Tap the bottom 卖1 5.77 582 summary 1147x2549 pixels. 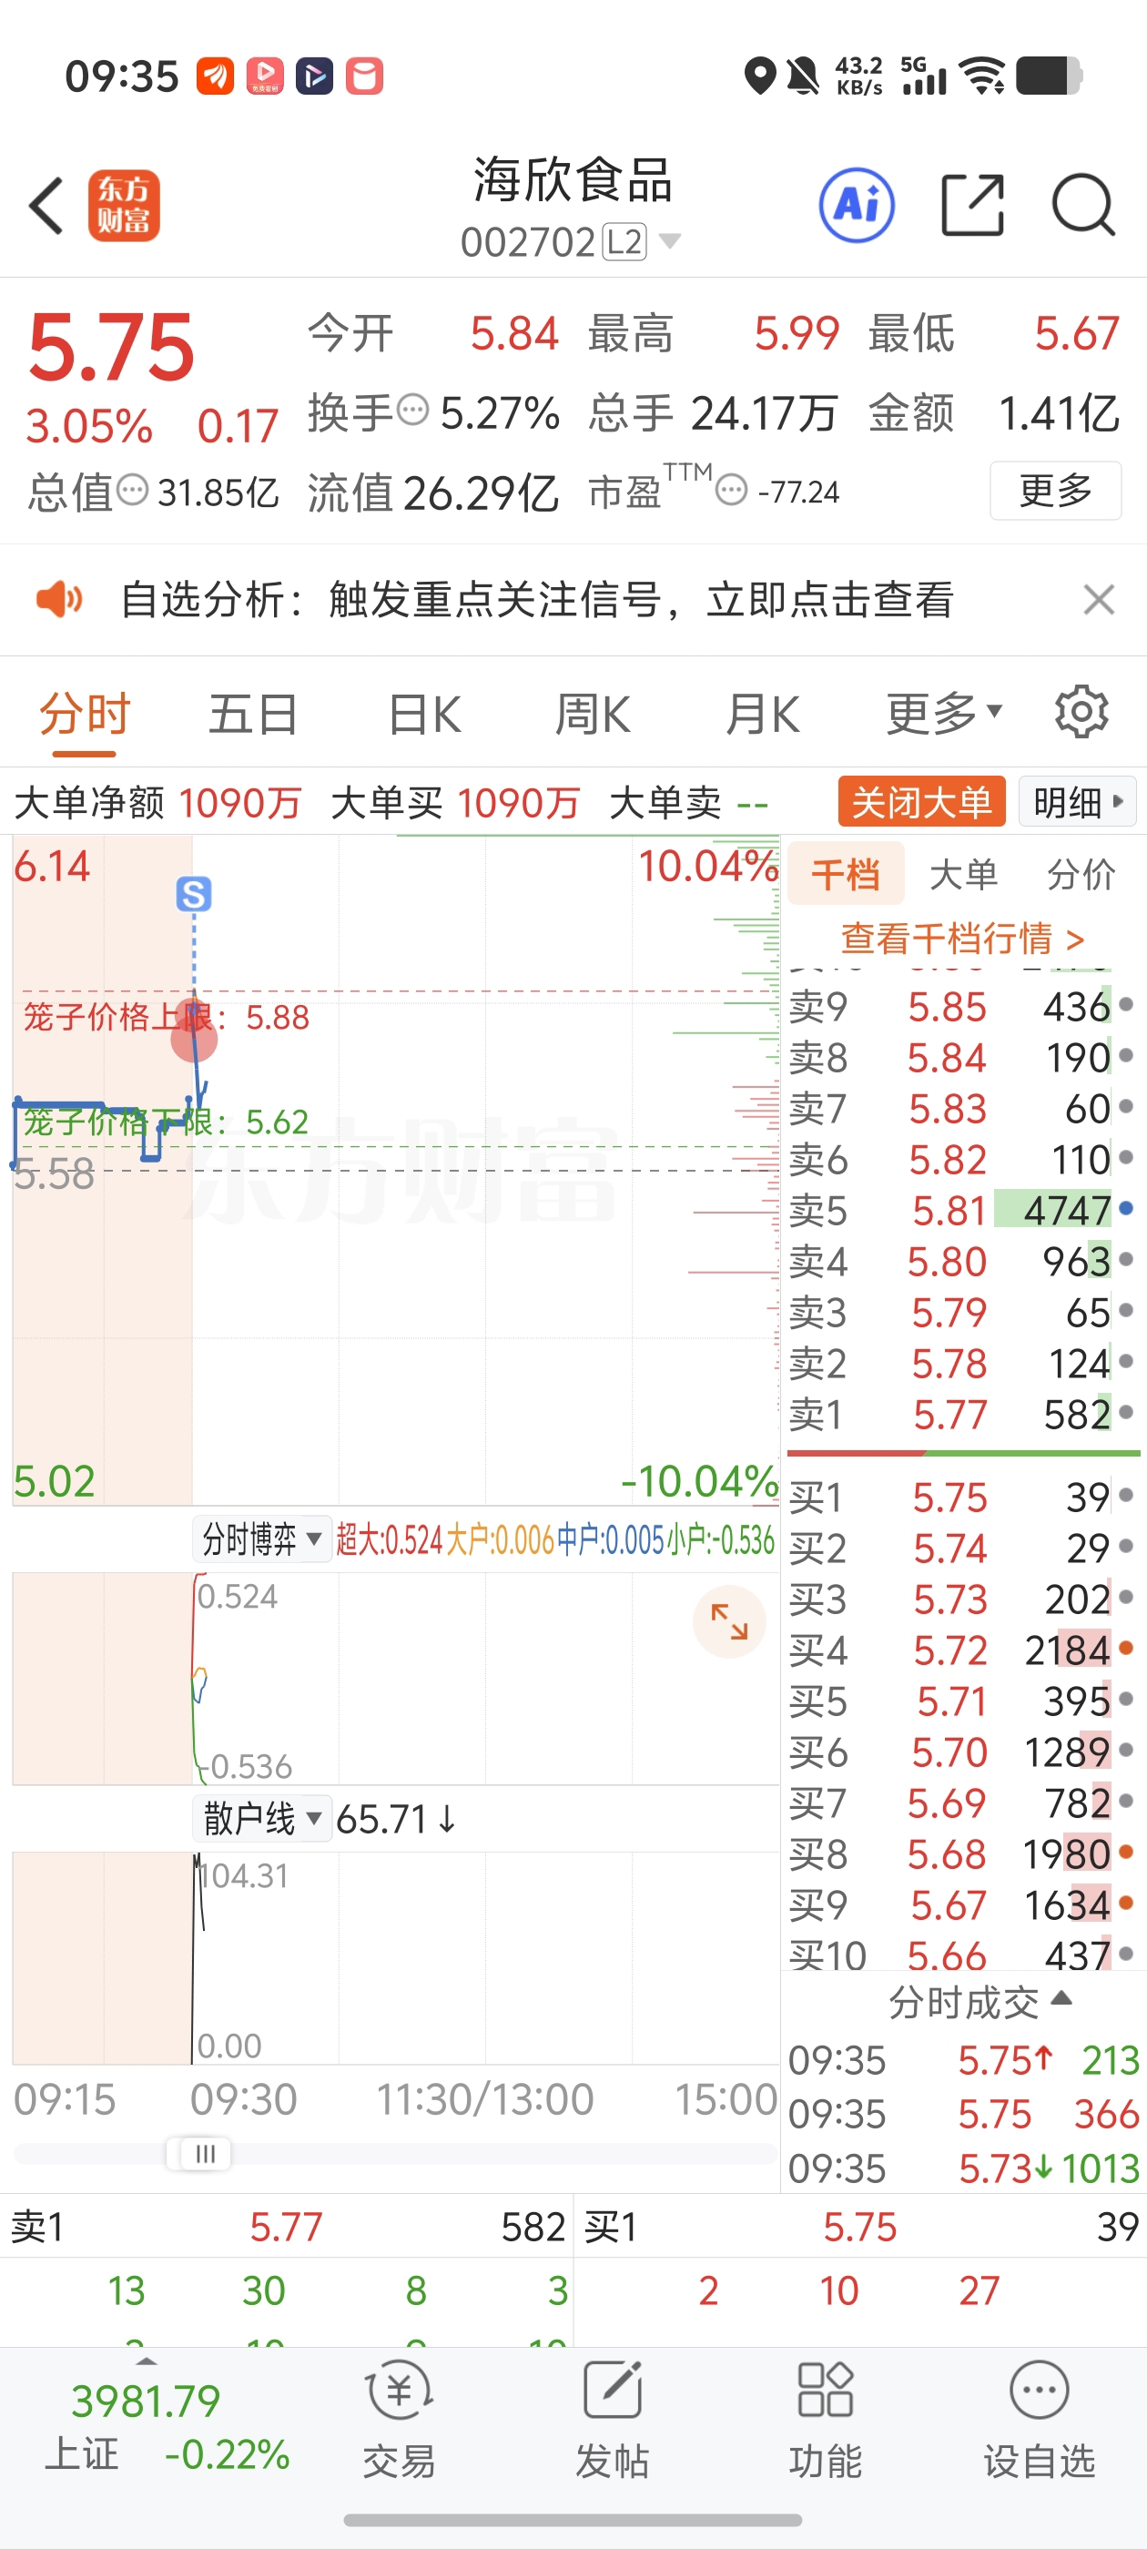[x=287, y=2228]
